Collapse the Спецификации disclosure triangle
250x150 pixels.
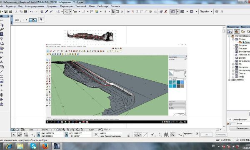point(230,119)
